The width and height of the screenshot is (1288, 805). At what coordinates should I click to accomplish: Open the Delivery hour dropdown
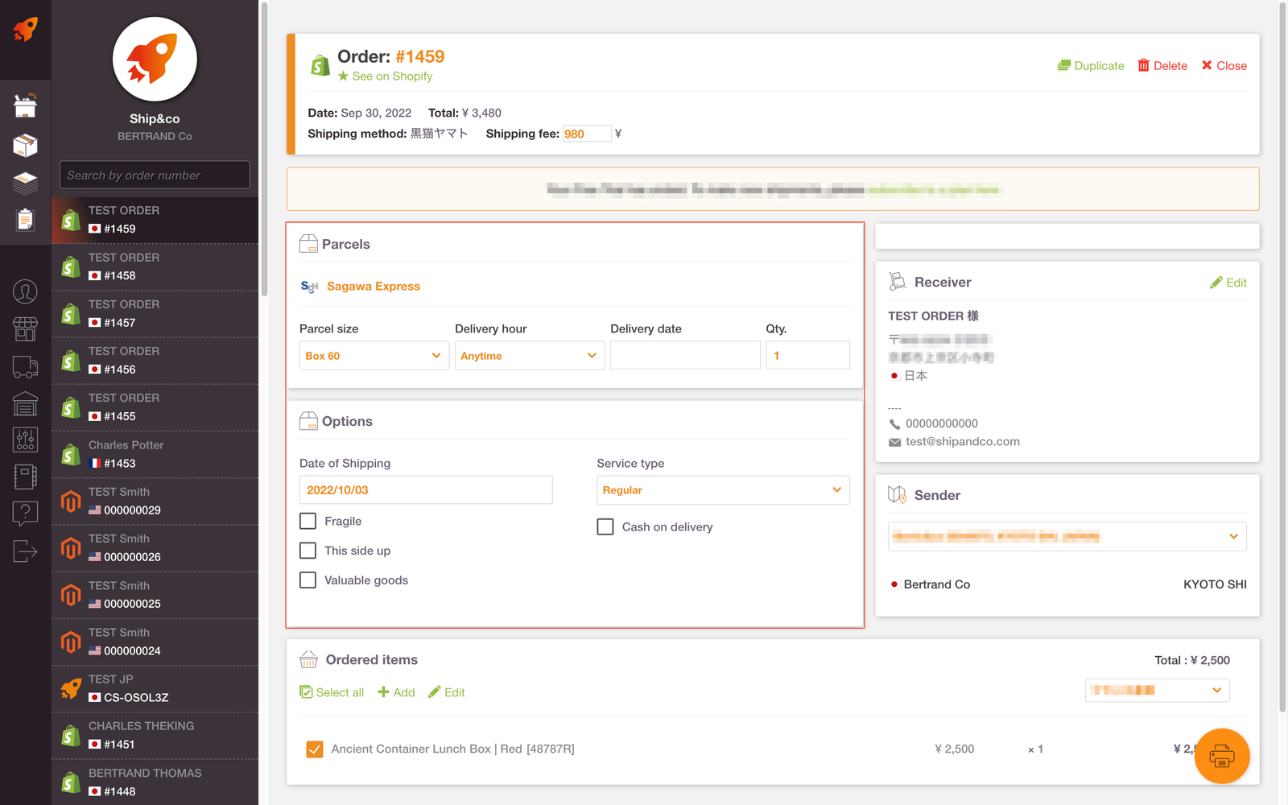529,356
